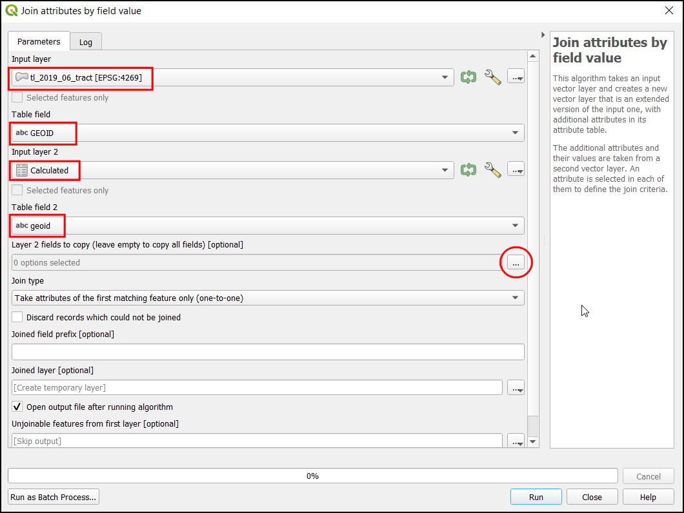Open Layer 2 fields to copy selector

click(516, 263)
